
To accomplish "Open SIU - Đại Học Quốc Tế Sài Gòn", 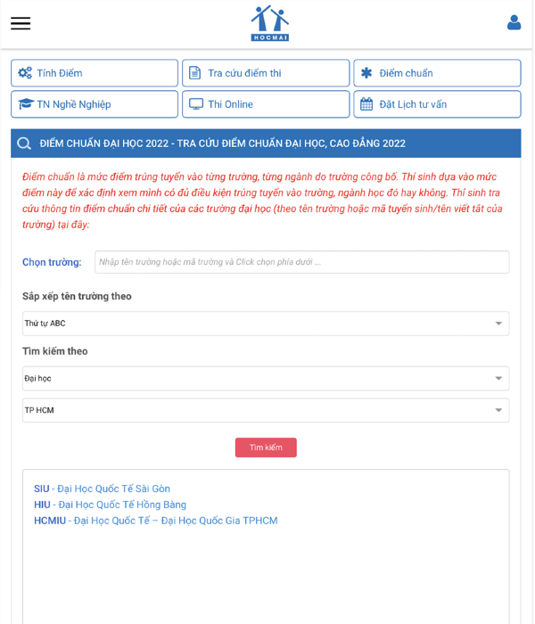I will click(102, 489).
